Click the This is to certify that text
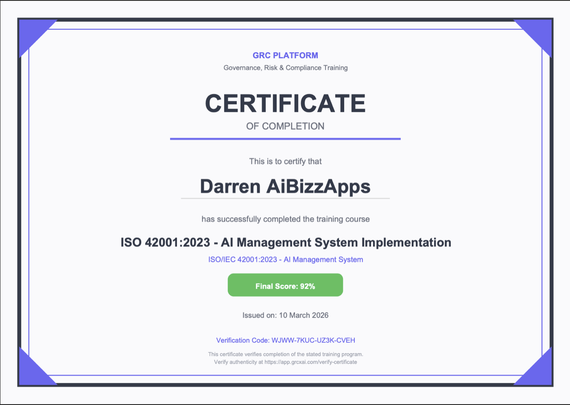570x405 pixels. (285, 161)
